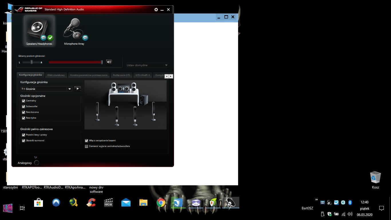This screenshot has height=220, width=391.
Task: Adjust the L/R balance slider
Action: pos(31,62)
